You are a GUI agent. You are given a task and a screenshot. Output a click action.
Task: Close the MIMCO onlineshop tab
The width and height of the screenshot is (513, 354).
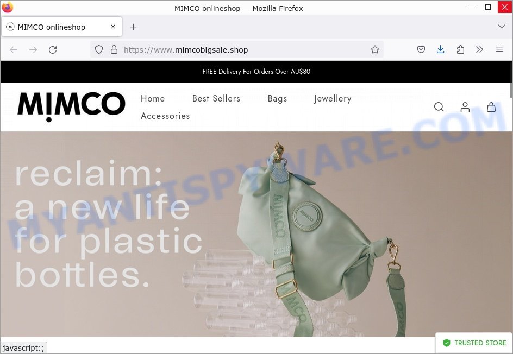113,27
